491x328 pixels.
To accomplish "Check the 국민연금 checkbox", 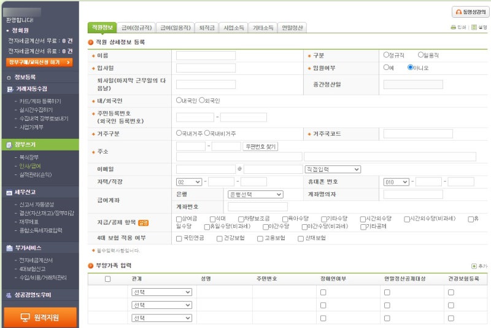I will click(179, 239).
